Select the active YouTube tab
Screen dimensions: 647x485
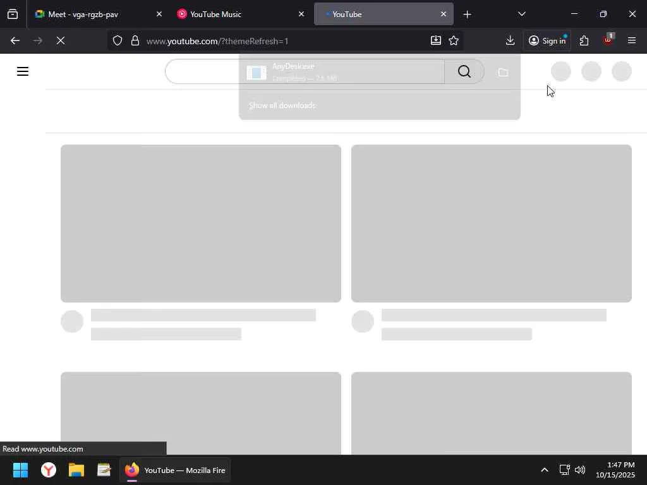(x=384, y=14)
